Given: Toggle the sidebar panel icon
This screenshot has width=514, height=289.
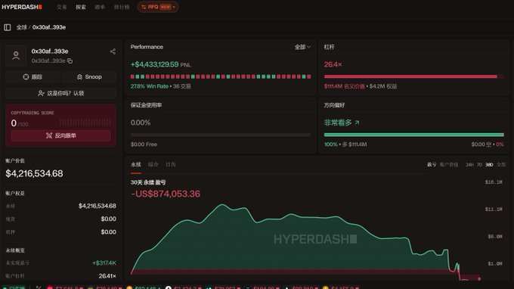Looking at the screenshot, I should 8,27.
